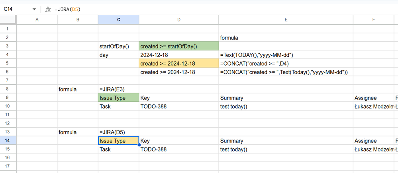The width and height of the screenshot is (398, 173).
Task: Click cell '=CONCAT("created >= ",D4)'
Action: pos(286,63)
